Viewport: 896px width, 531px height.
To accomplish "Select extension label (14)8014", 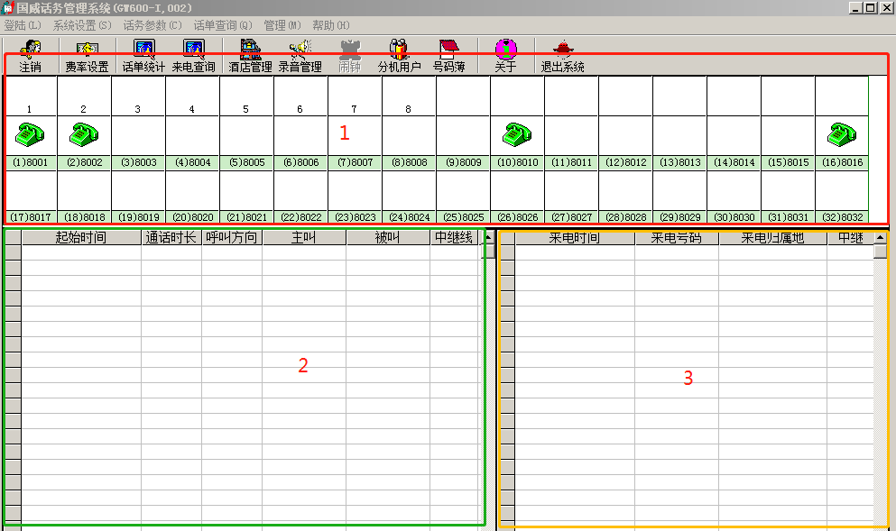I will 734,162.
